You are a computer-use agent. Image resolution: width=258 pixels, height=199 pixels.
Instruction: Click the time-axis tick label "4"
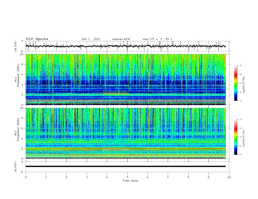pyautogui.click(x=107, y=177)
